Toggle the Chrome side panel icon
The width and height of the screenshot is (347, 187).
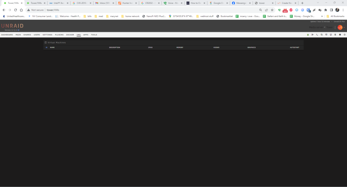331,10
